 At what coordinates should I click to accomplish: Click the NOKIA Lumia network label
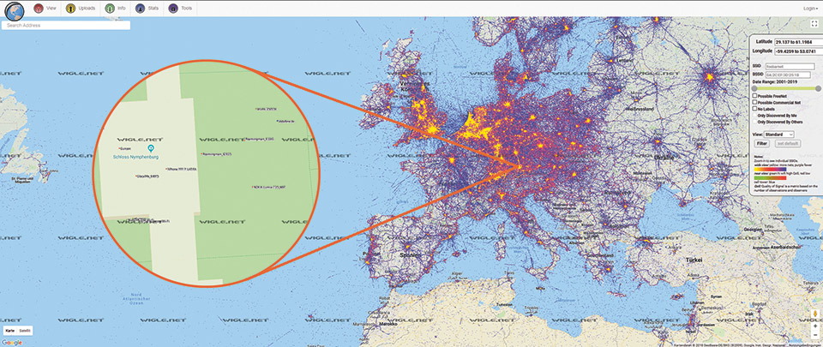point(269,187)
